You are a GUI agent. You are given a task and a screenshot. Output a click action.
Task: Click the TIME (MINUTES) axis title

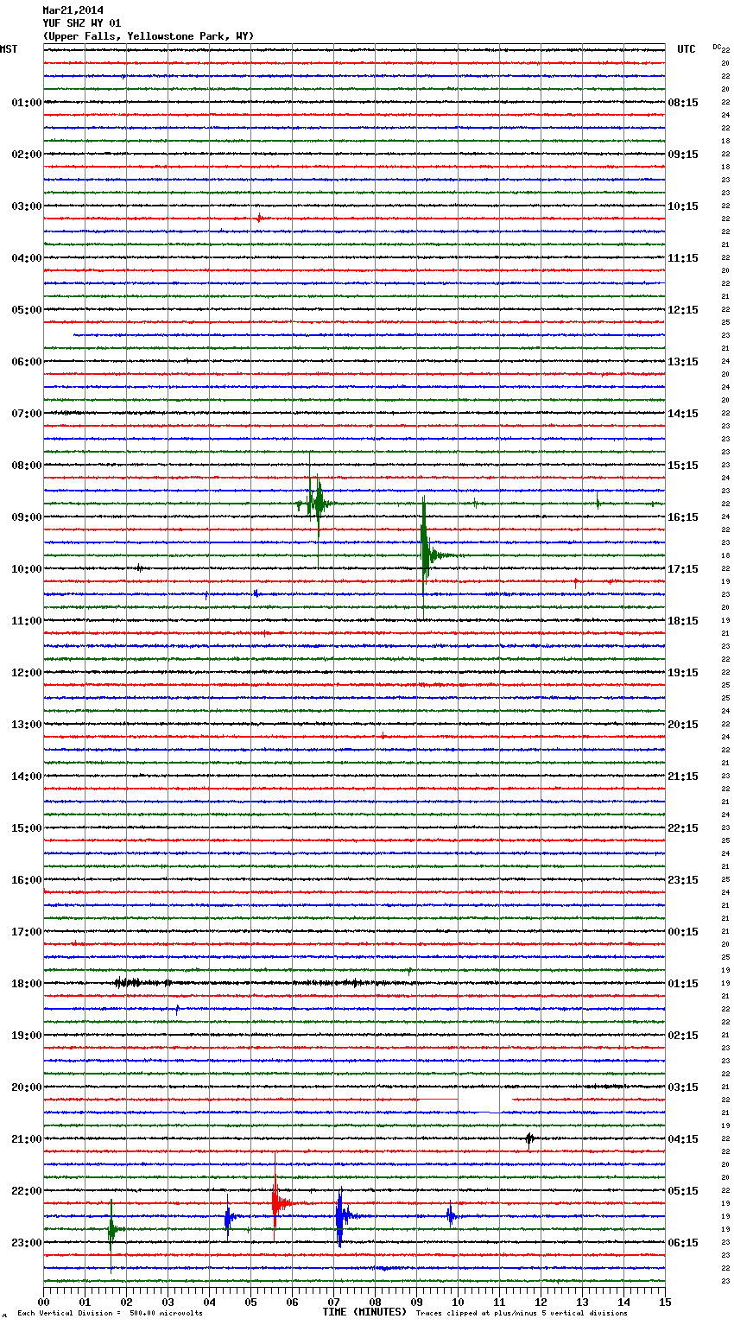click(x=364, y=1312)
